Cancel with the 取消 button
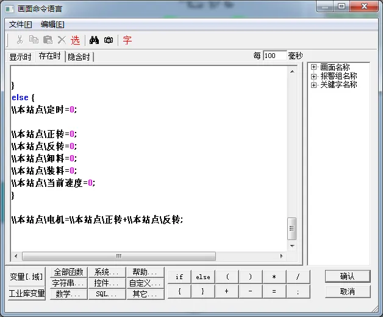The width and height of the screenshot is (383, 317). [348, 291]
